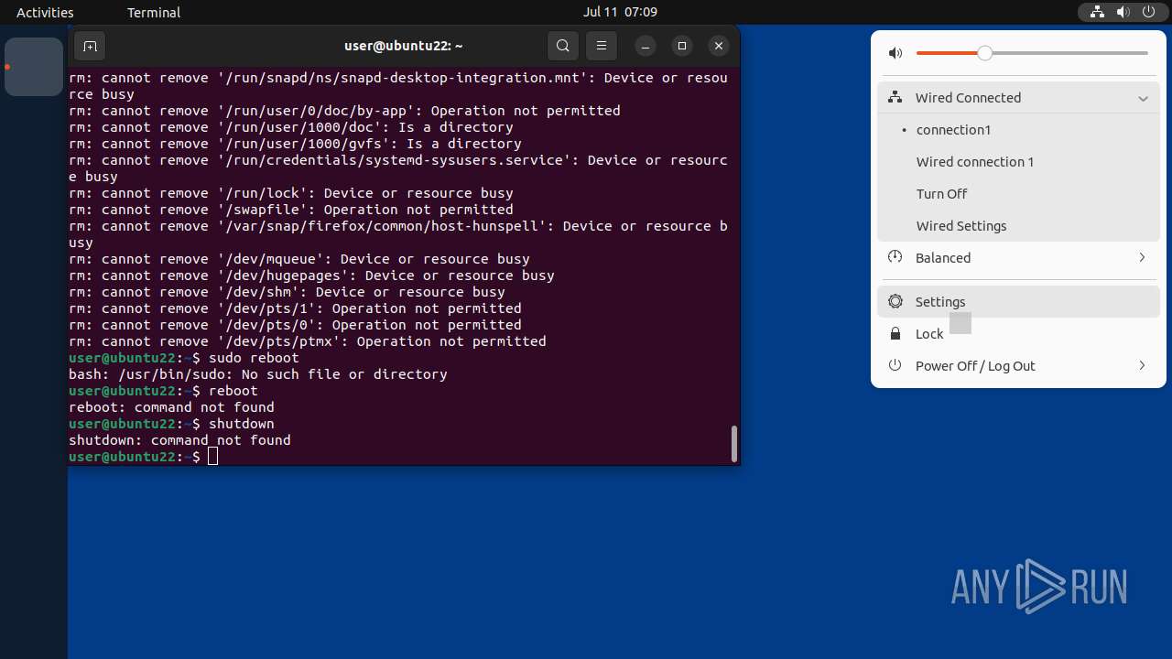The height and width of the screenshot is (659, 1172).
Task: Click the terminal scrollbar handle
Action: tap(733, 444)
